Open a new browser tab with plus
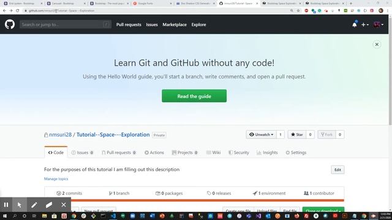Viewport: 392px width, 220px height. point(351,4)
